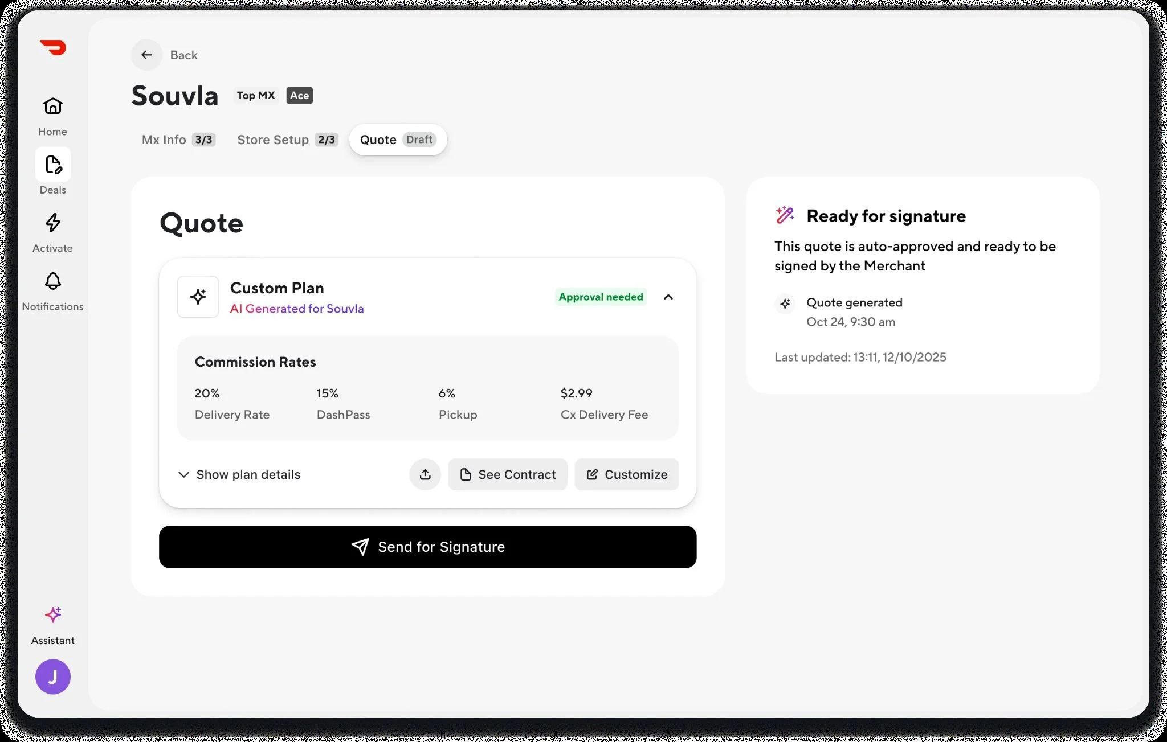This screenshot has height=742, width=1167.
Task: Click the Ready for signature heading
Action: point(886,216)
